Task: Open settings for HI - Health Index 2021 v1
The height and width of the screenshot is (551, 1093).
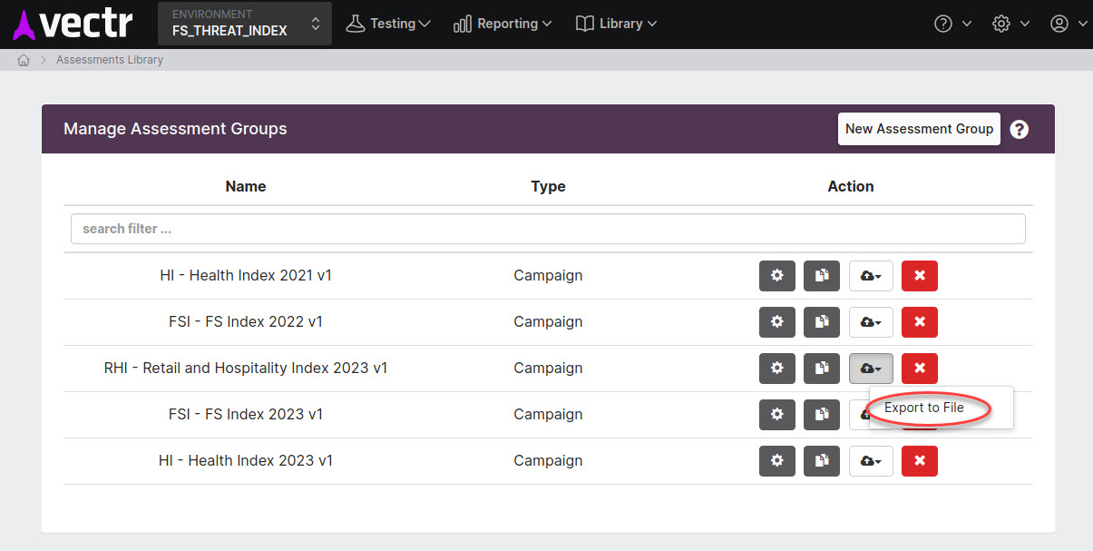Action: pyautogui.click(x=777, y=276)
